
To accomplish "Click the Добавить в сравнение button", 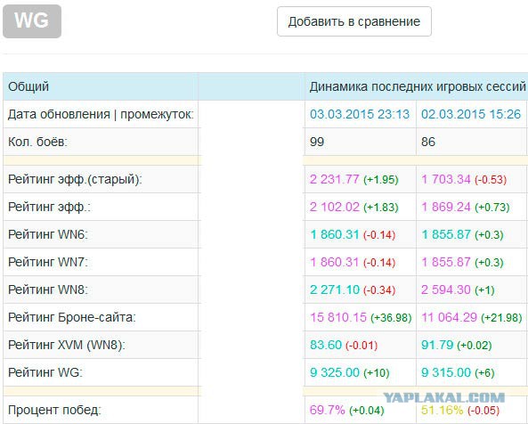I will (x=354, y=21).
